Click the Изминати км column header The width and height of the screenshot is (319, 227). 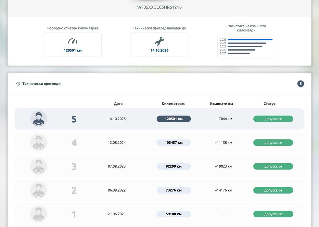click(221, 104)
